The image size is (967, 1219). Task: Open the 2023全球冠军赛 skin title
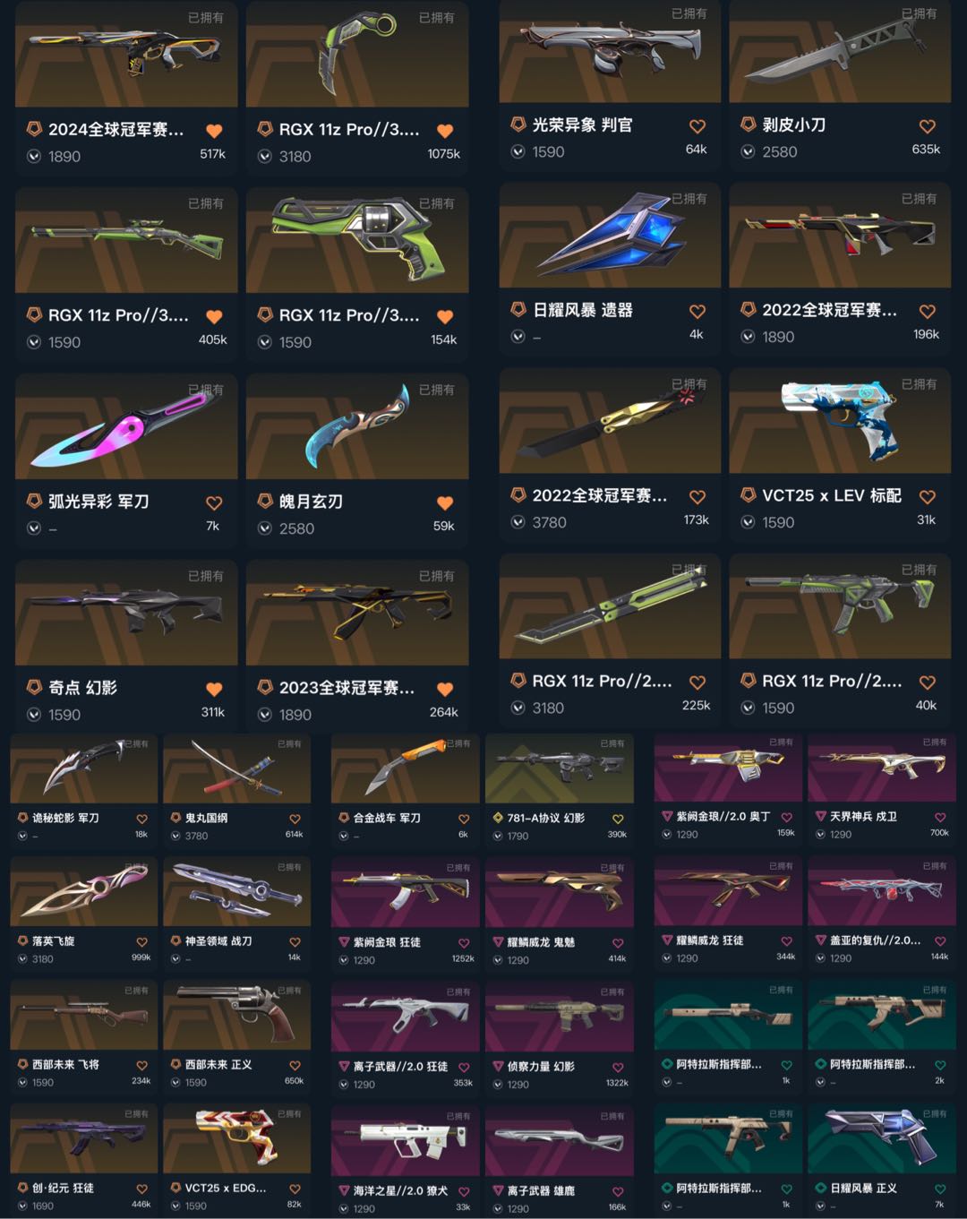tap(347, 688)
